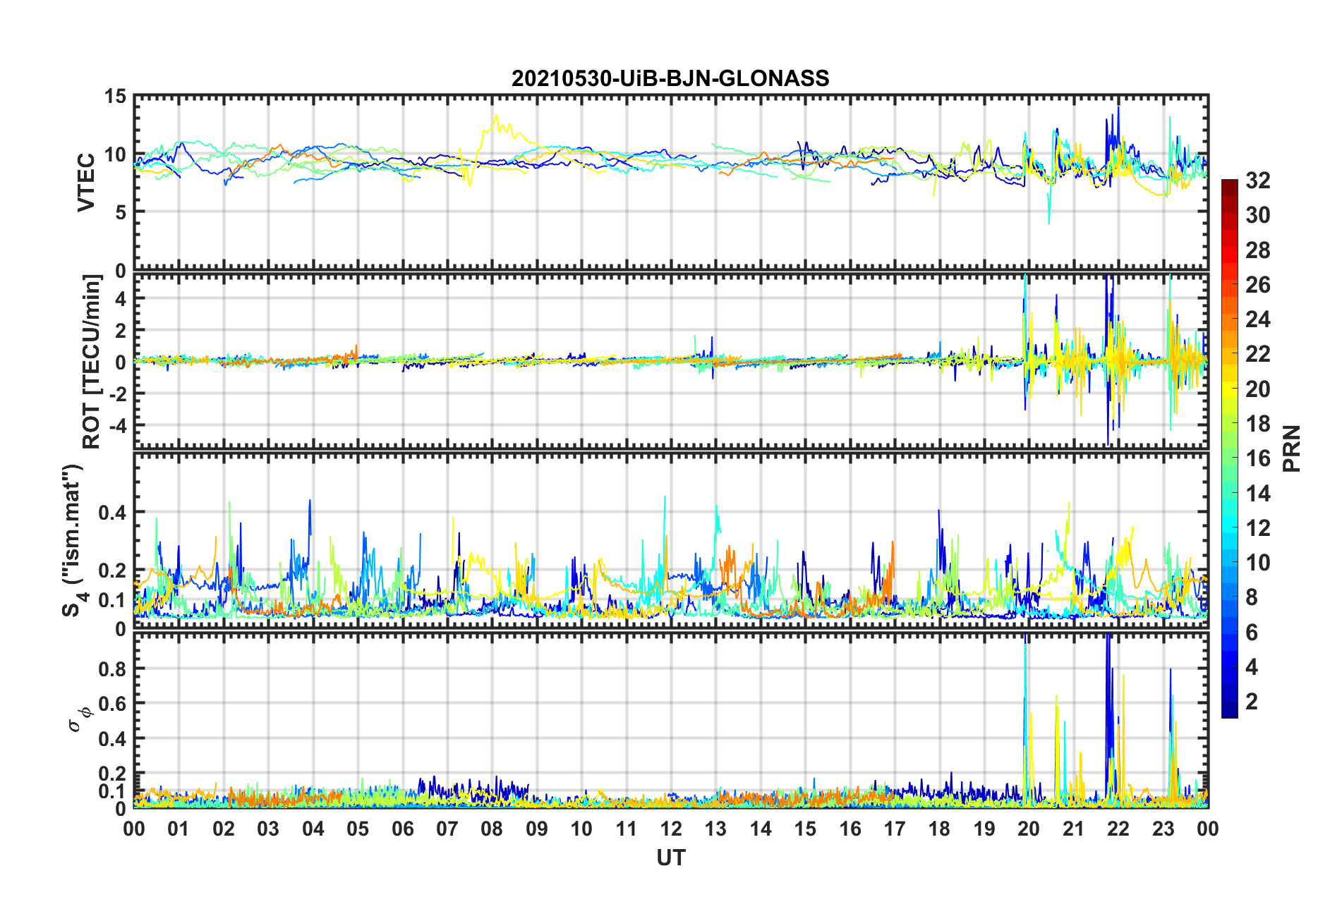
Task: Click x-axis tick label 07
Action: click(x=447, y=829)
